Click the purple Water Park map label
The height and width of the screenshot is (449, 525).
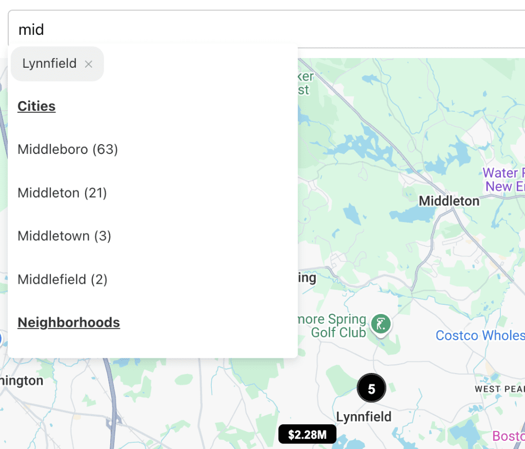click(x=504, y=180)
